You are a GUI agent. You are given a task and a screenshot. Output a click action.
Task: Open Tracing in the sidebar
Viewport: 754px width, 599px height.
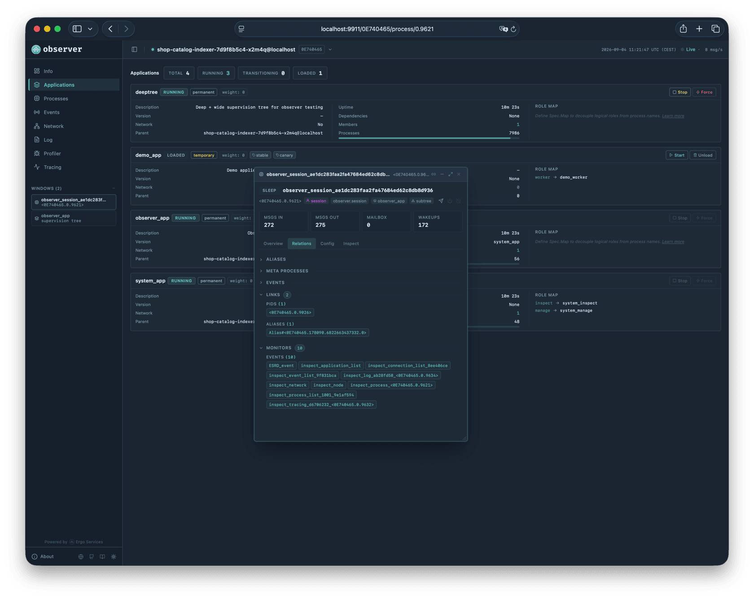[74, 167]
